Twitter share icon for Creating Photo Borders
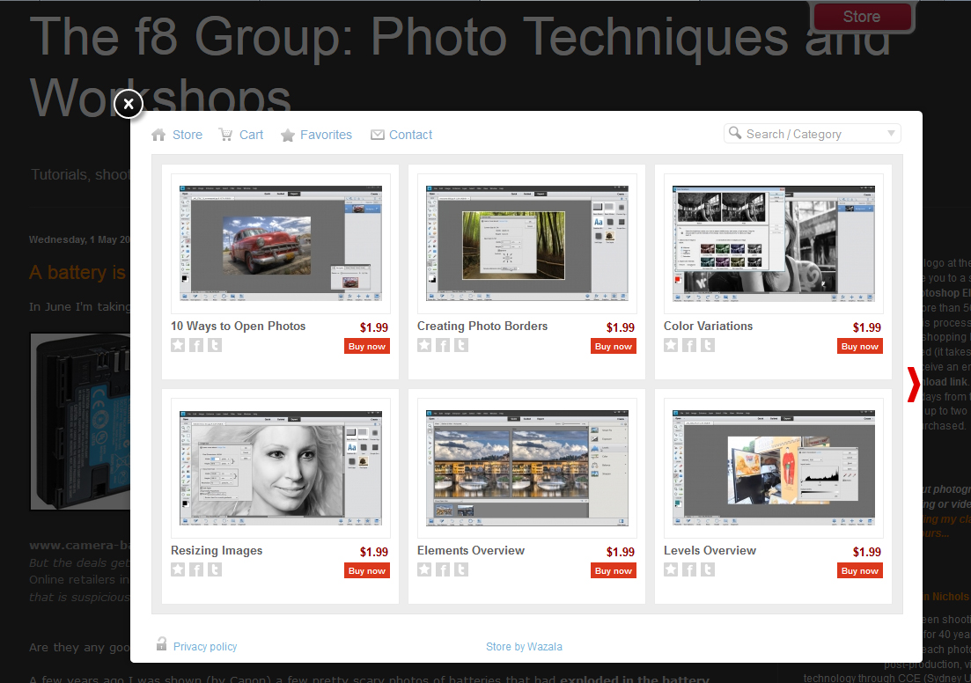The height and width of the screenshot is (683, 971). click(461, 345)
